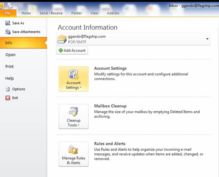
Task: Switch to the Send / Receive tab
Action: pyautogui.click(x=51, y=13)
